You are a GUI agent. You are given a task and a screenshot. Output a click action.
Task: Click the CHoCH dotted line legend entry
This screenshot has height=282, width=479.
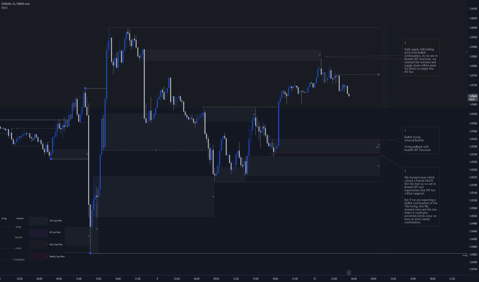(11, 248)
